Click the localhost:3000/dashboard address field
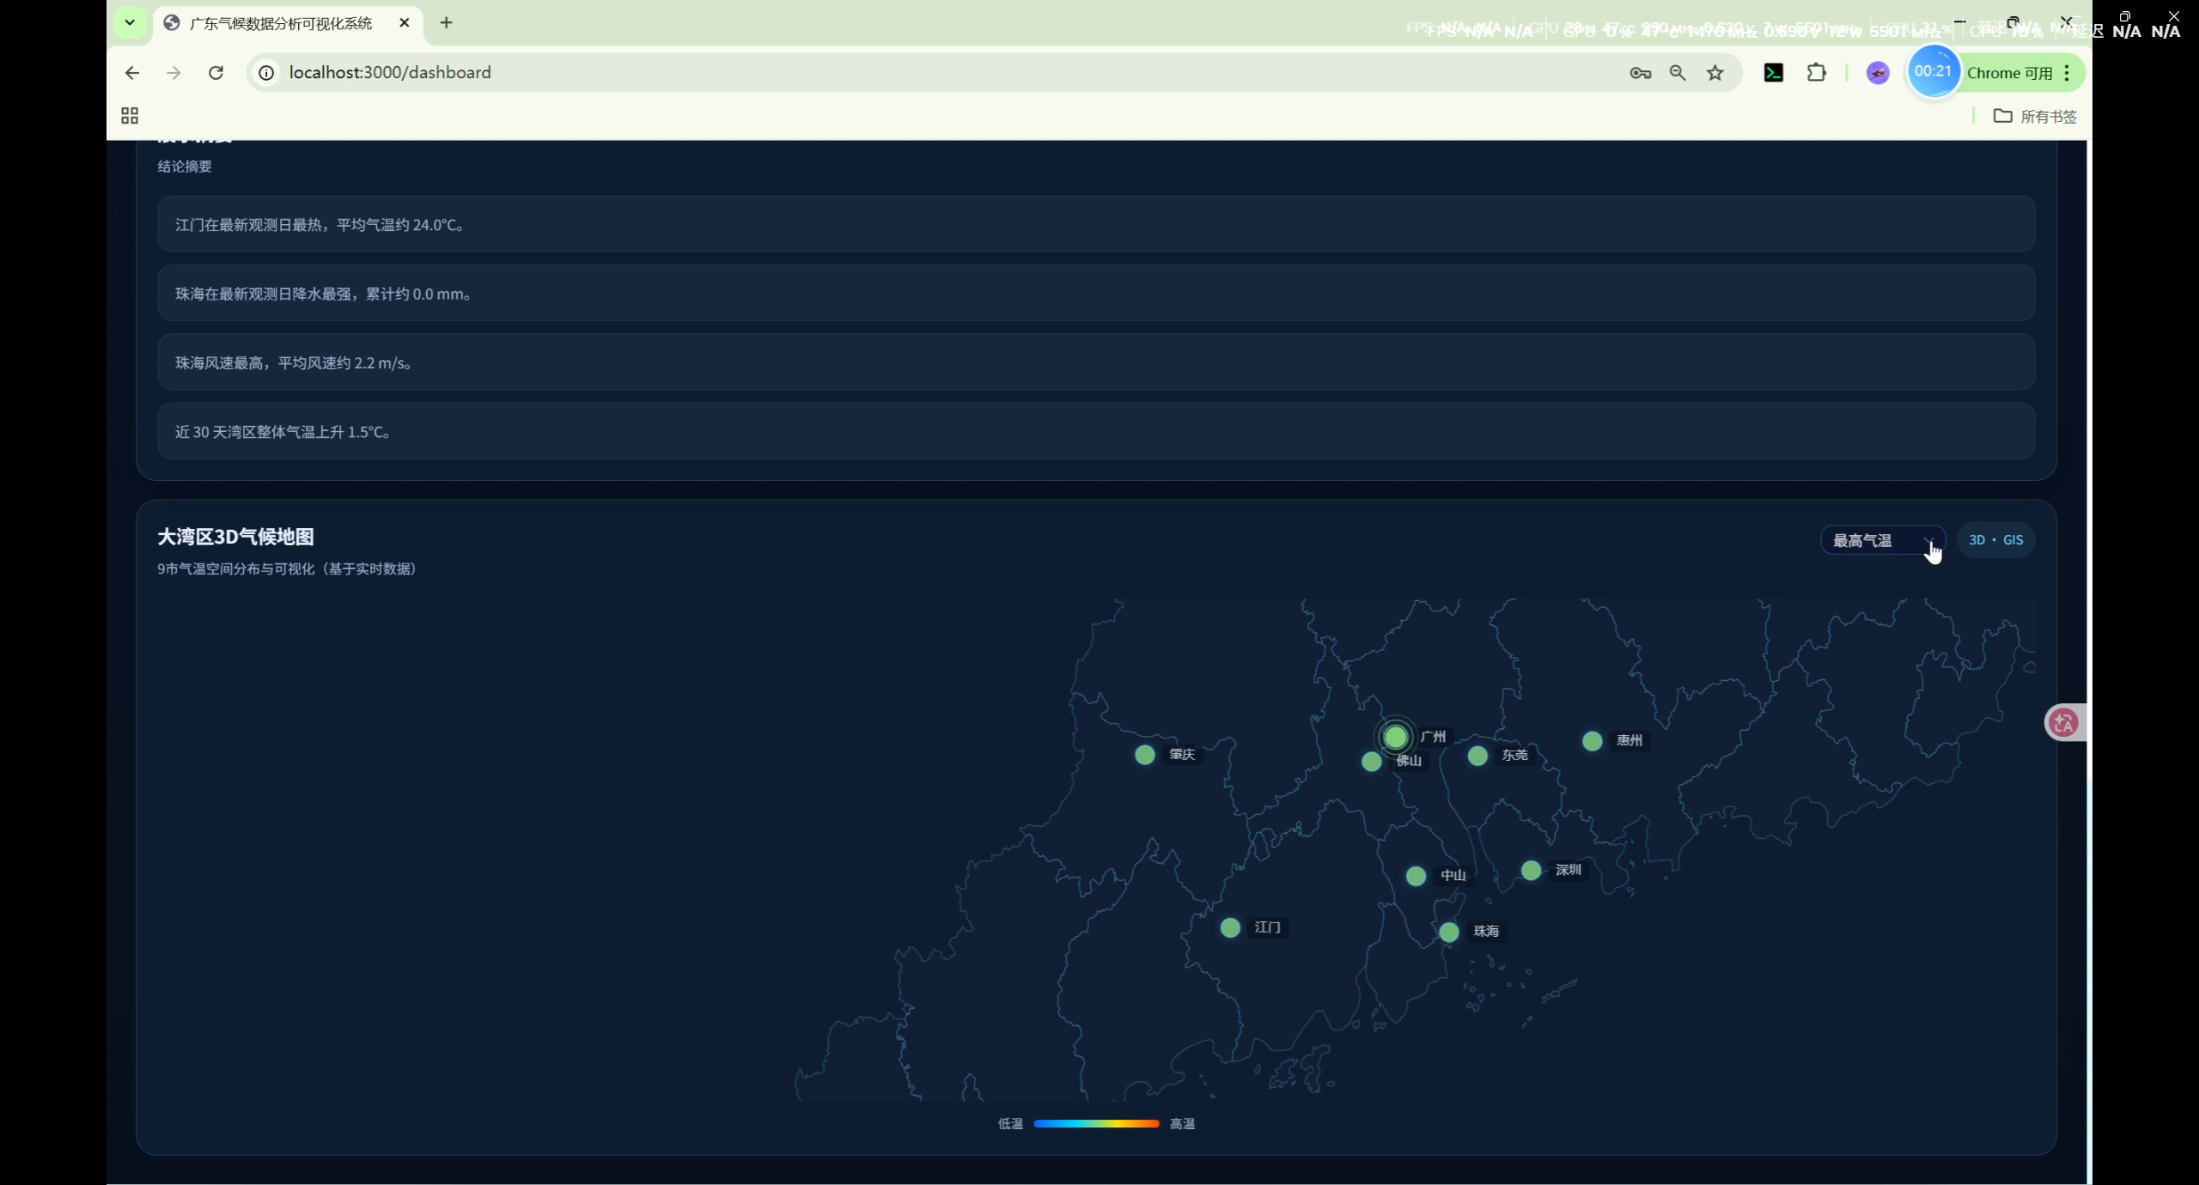The width and height of the screenshot is (2199, 1185). 390,73
